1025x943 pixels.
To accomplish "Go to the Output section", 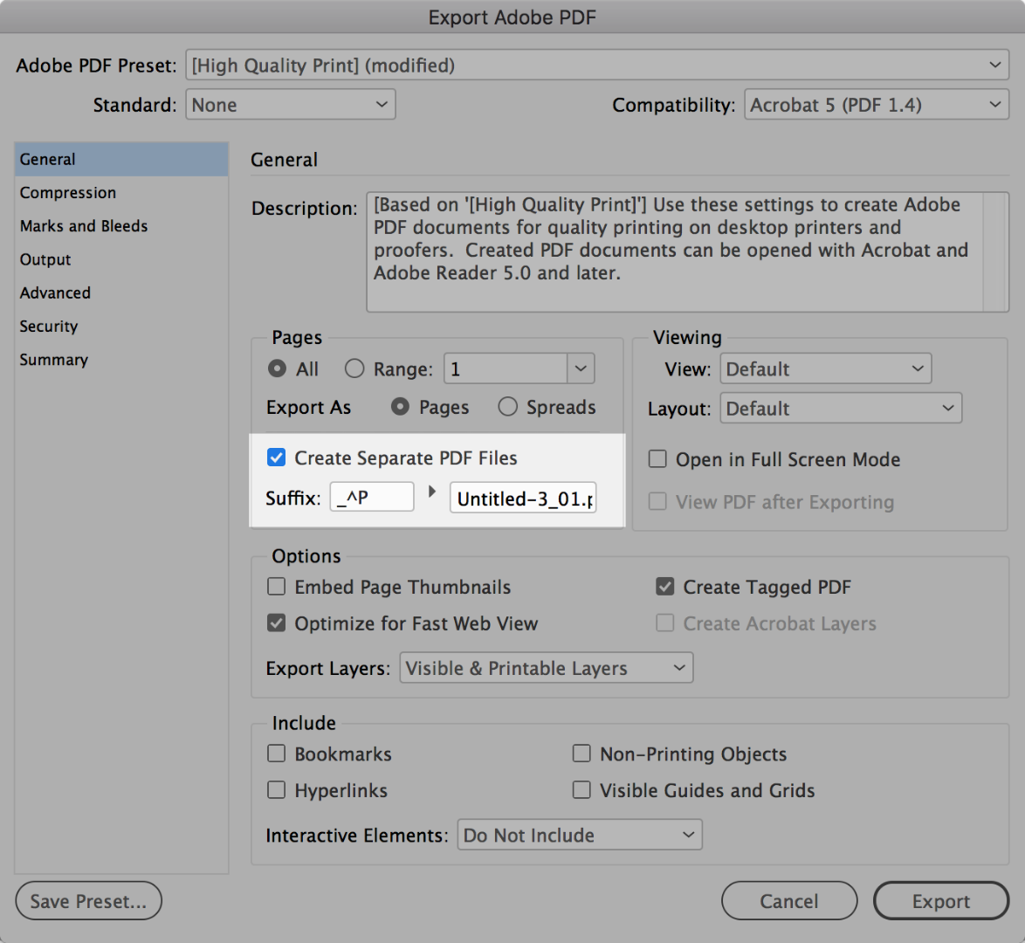I will [121, 259].
